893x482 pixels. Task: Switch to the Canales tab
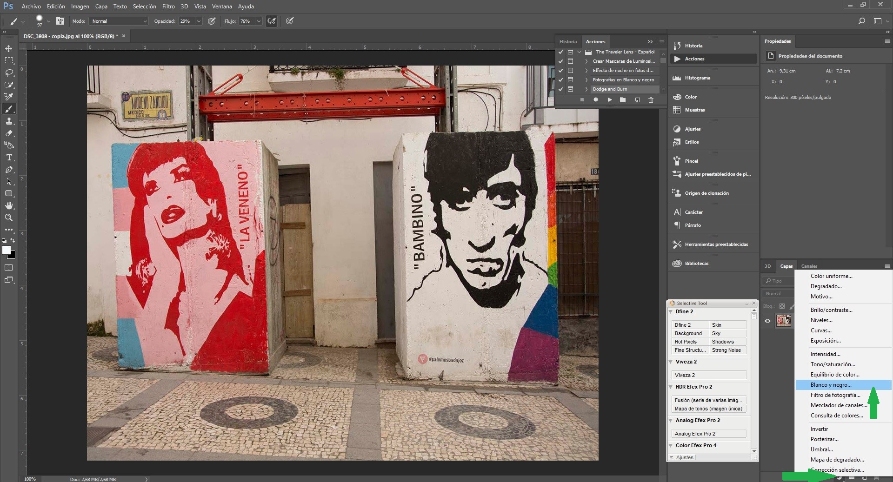(x=809, y=266)
